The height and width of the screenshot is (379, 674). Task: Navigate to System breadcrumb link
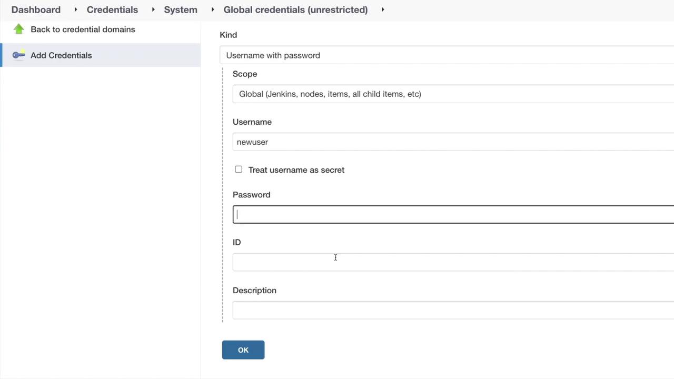[181, 9]
